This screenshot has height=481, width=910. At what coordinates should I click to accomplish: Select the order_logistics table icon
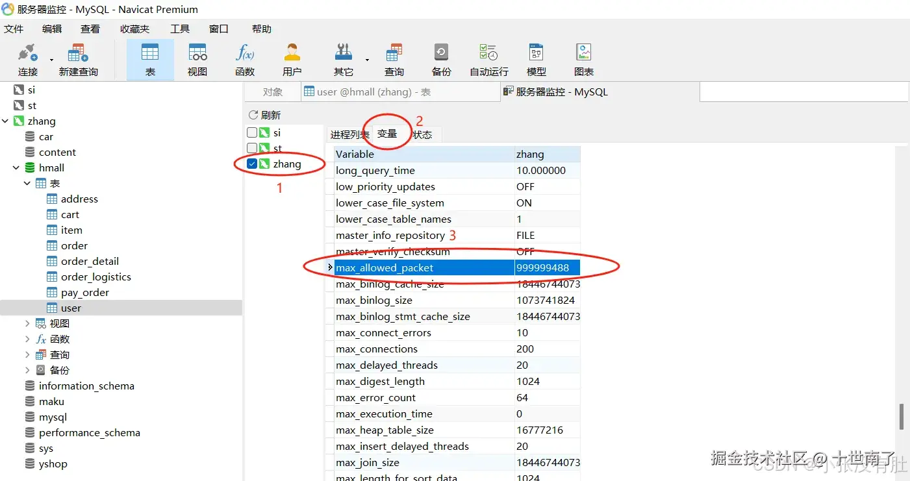coord(53,277)
